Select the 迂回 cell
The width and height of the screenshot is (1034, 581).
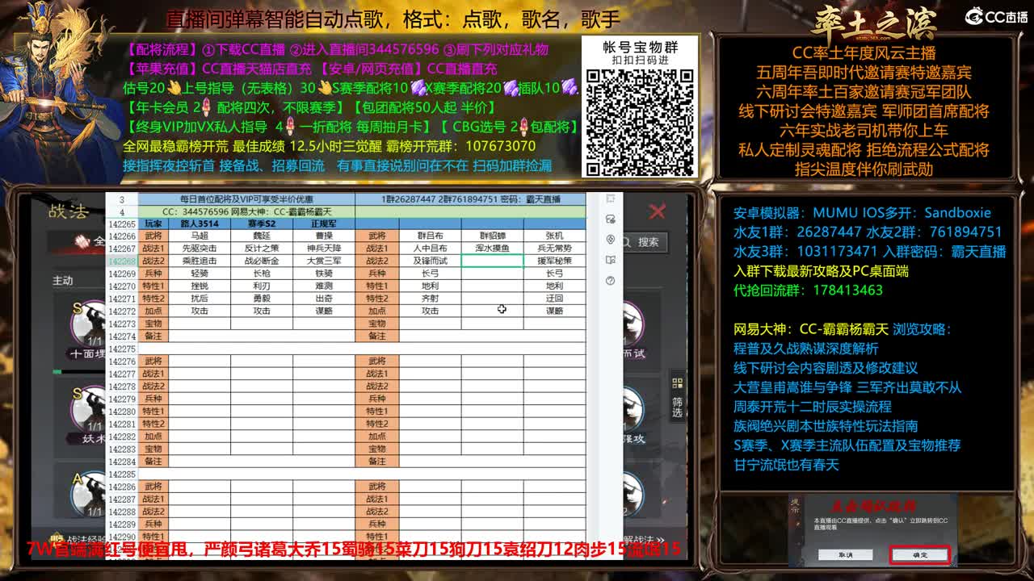[x=554, y=299]
